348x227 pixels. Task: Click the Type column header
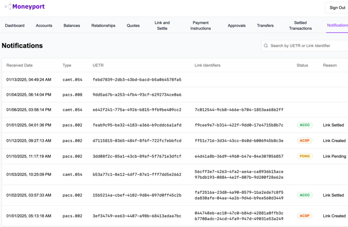67,65
